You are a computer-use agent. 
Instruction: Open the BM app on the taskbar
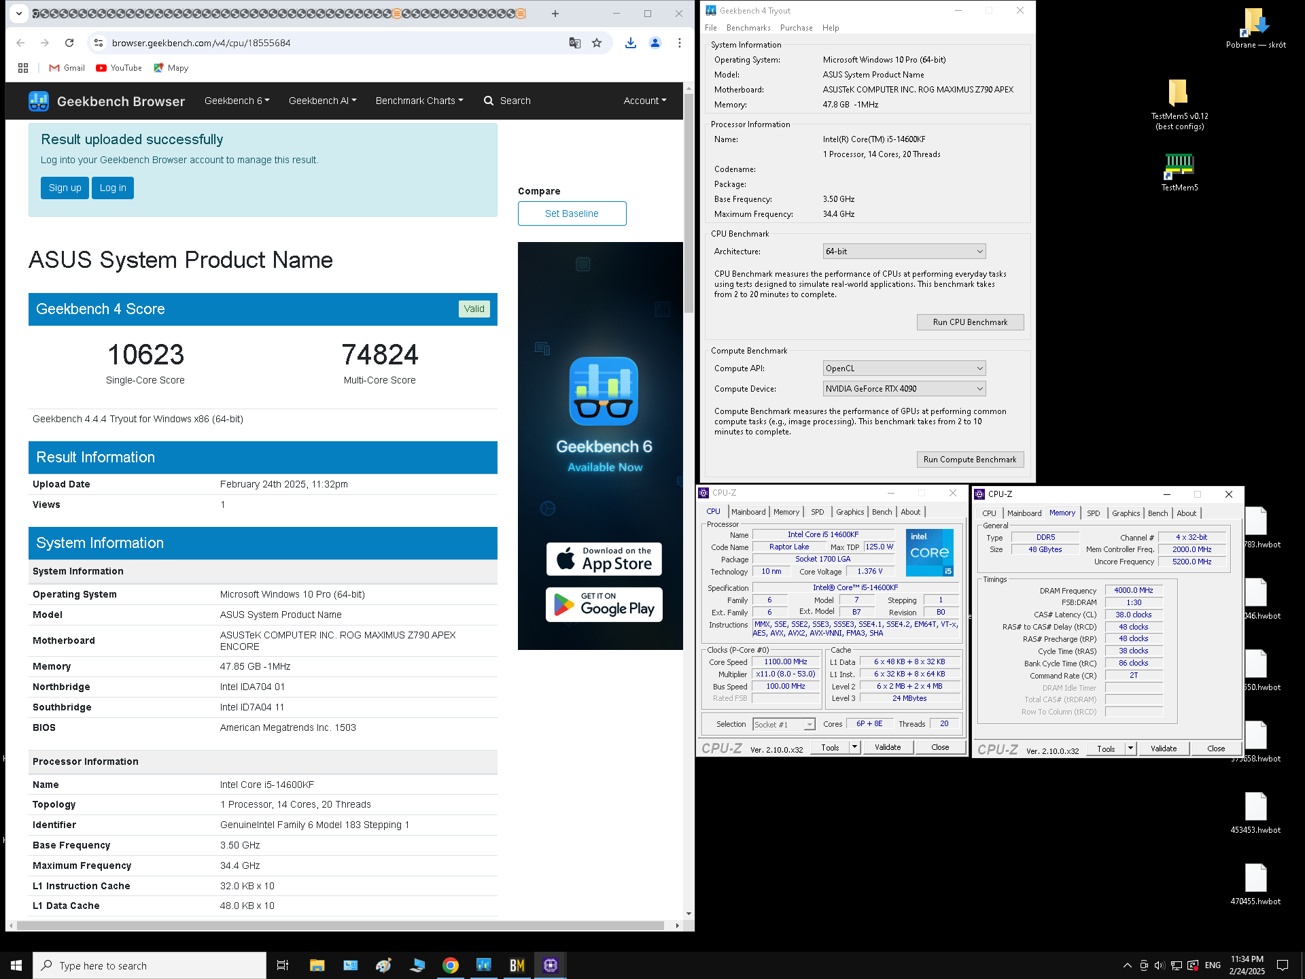tap(517, 965)
